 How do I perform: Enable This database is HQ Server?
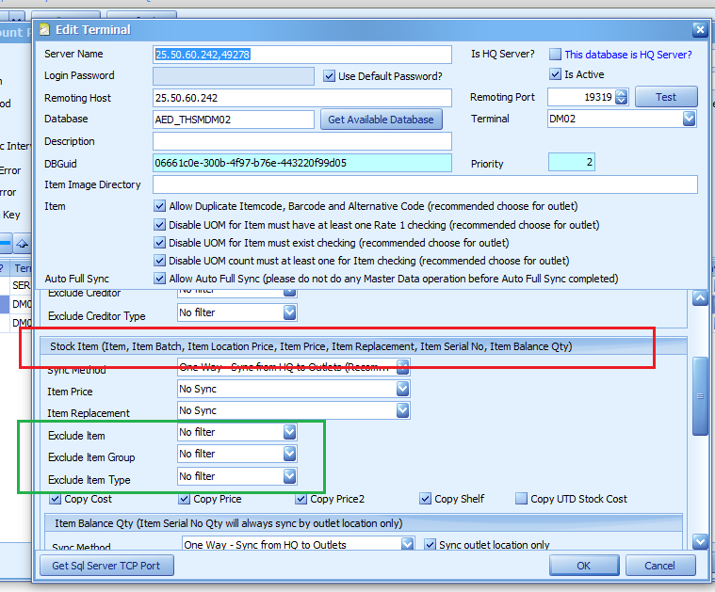556,55
